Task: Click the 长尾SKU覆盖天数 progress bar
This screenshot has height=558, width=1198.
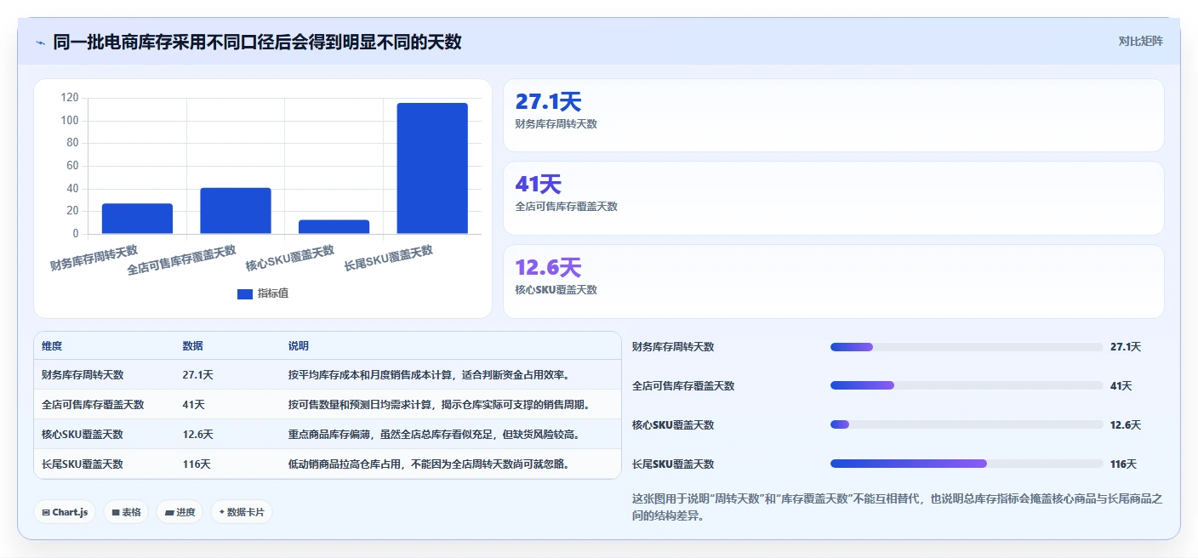Action: click(x=966, y=464)
